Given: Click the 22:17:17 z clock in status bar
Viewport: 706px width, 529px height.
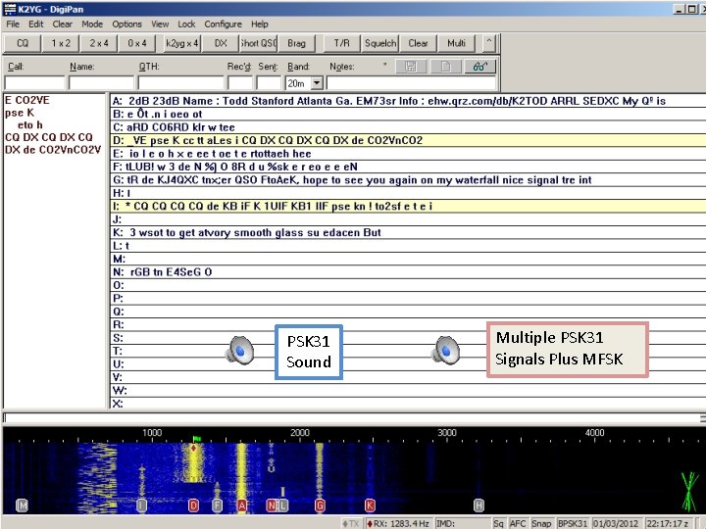Looking at the screenshot, I should click(668, 523).
